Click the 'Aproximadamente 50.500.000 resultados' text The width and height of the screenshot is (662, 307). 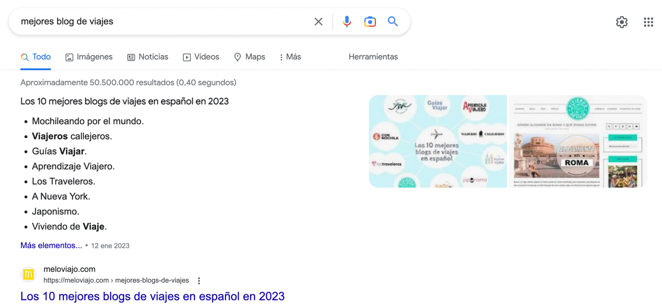click(128, 82)
